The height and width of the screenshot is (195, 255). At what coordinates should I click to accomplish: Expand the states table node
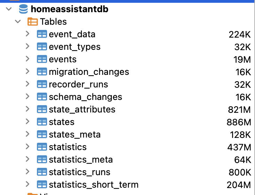point(28,122)
